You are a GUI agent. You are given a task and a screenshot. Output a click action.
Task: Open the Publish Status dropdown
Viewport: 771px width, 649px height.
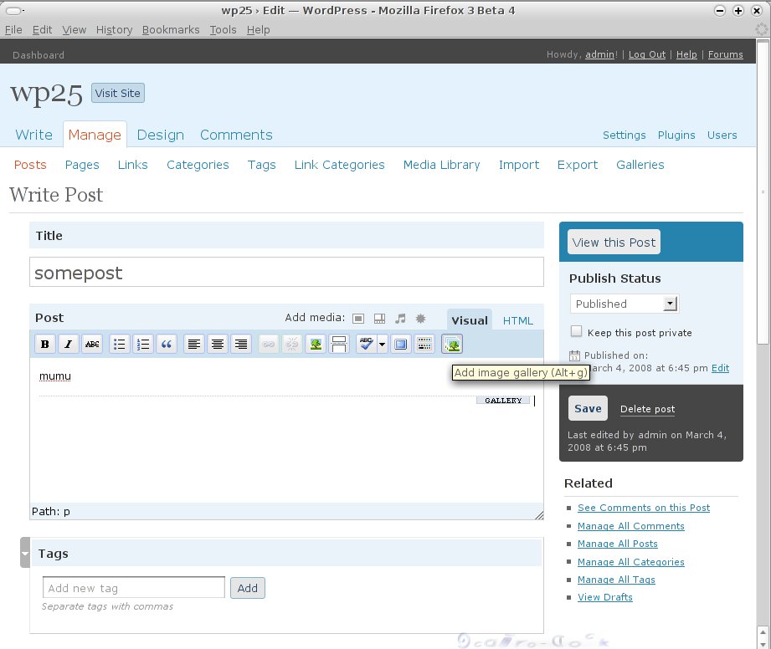click(x=624, y=304)
